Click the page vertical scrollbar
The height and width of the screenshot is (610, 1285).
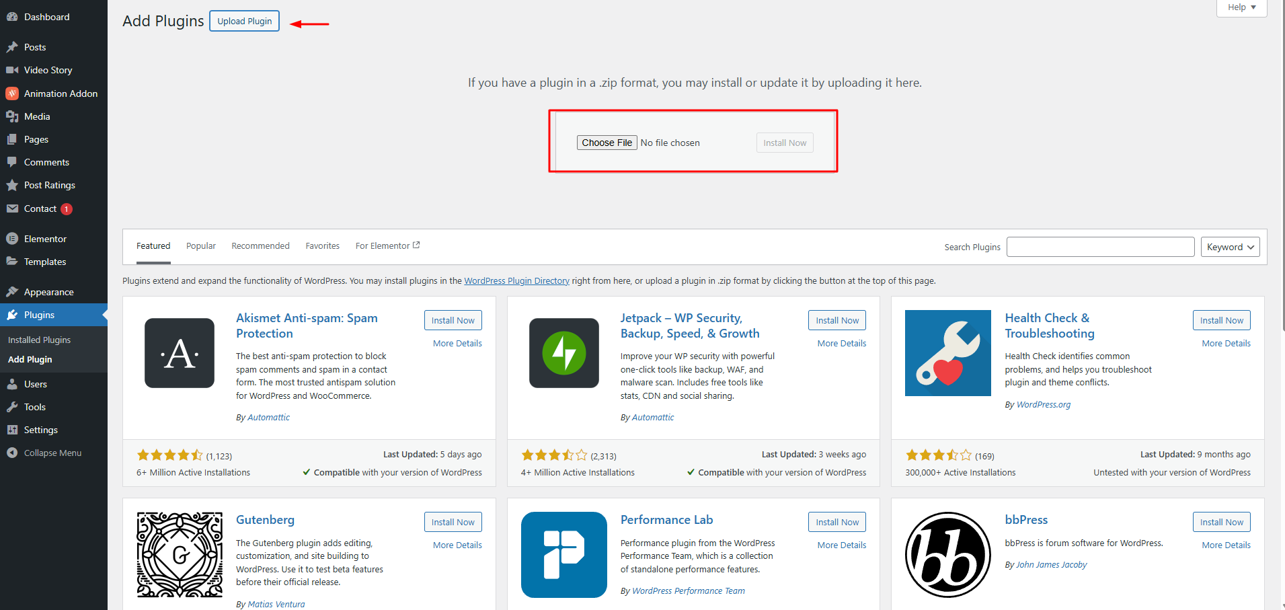pos(1282,165)
